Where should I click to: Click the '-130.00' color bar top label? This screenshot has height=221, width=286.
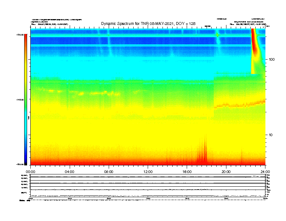pos(20,35)
